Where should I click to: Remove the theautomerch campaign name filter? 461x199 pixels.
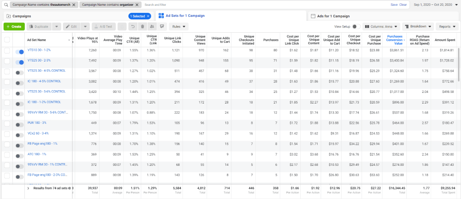76,4
